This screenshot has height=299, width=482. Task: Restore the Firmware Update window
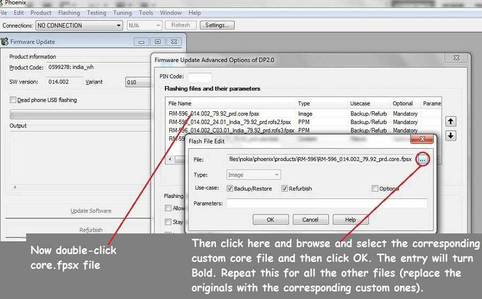click(x=157, y=42)
